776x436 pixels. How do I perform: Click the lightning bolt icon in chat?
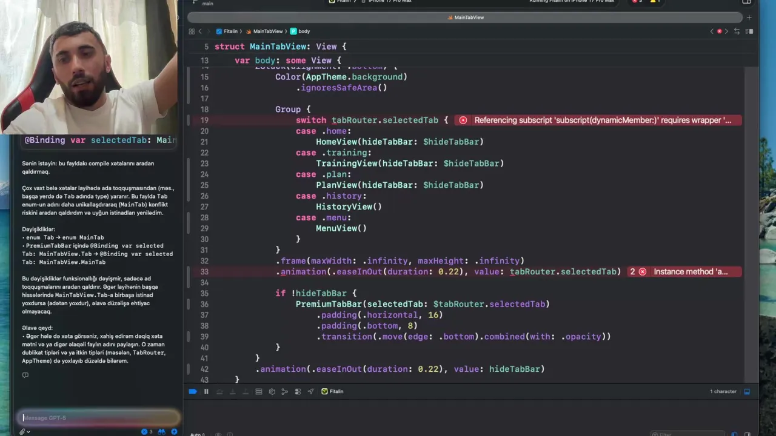point(174,432)
